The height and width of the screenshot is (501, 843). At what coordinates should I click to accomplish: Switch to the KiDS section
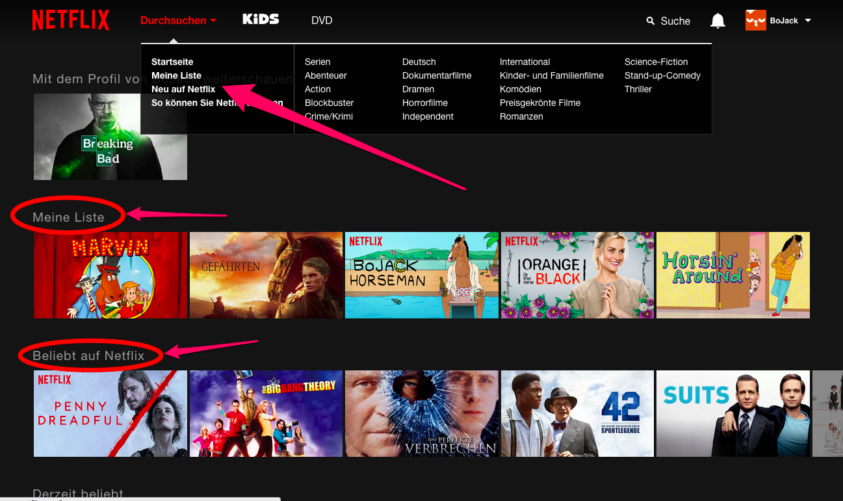pos(261,19)
